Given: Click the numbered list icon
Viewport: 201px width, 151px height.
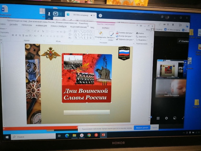Looking at the screenshot, I should click(53, 32).
